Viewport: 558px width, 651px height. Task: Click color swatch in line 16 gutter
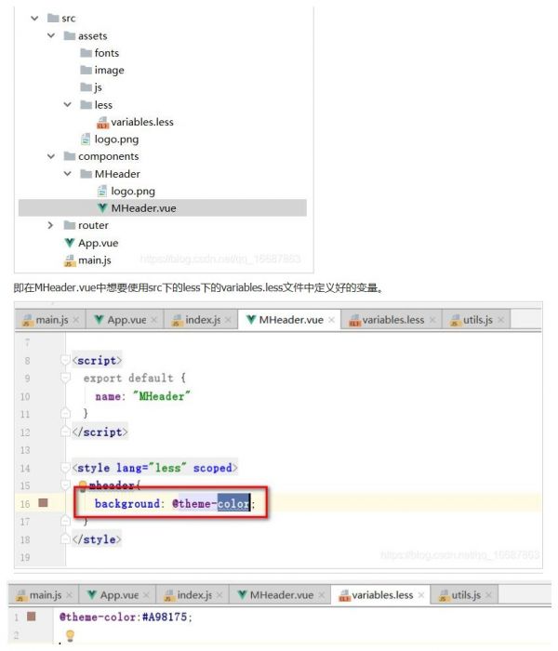43,503
